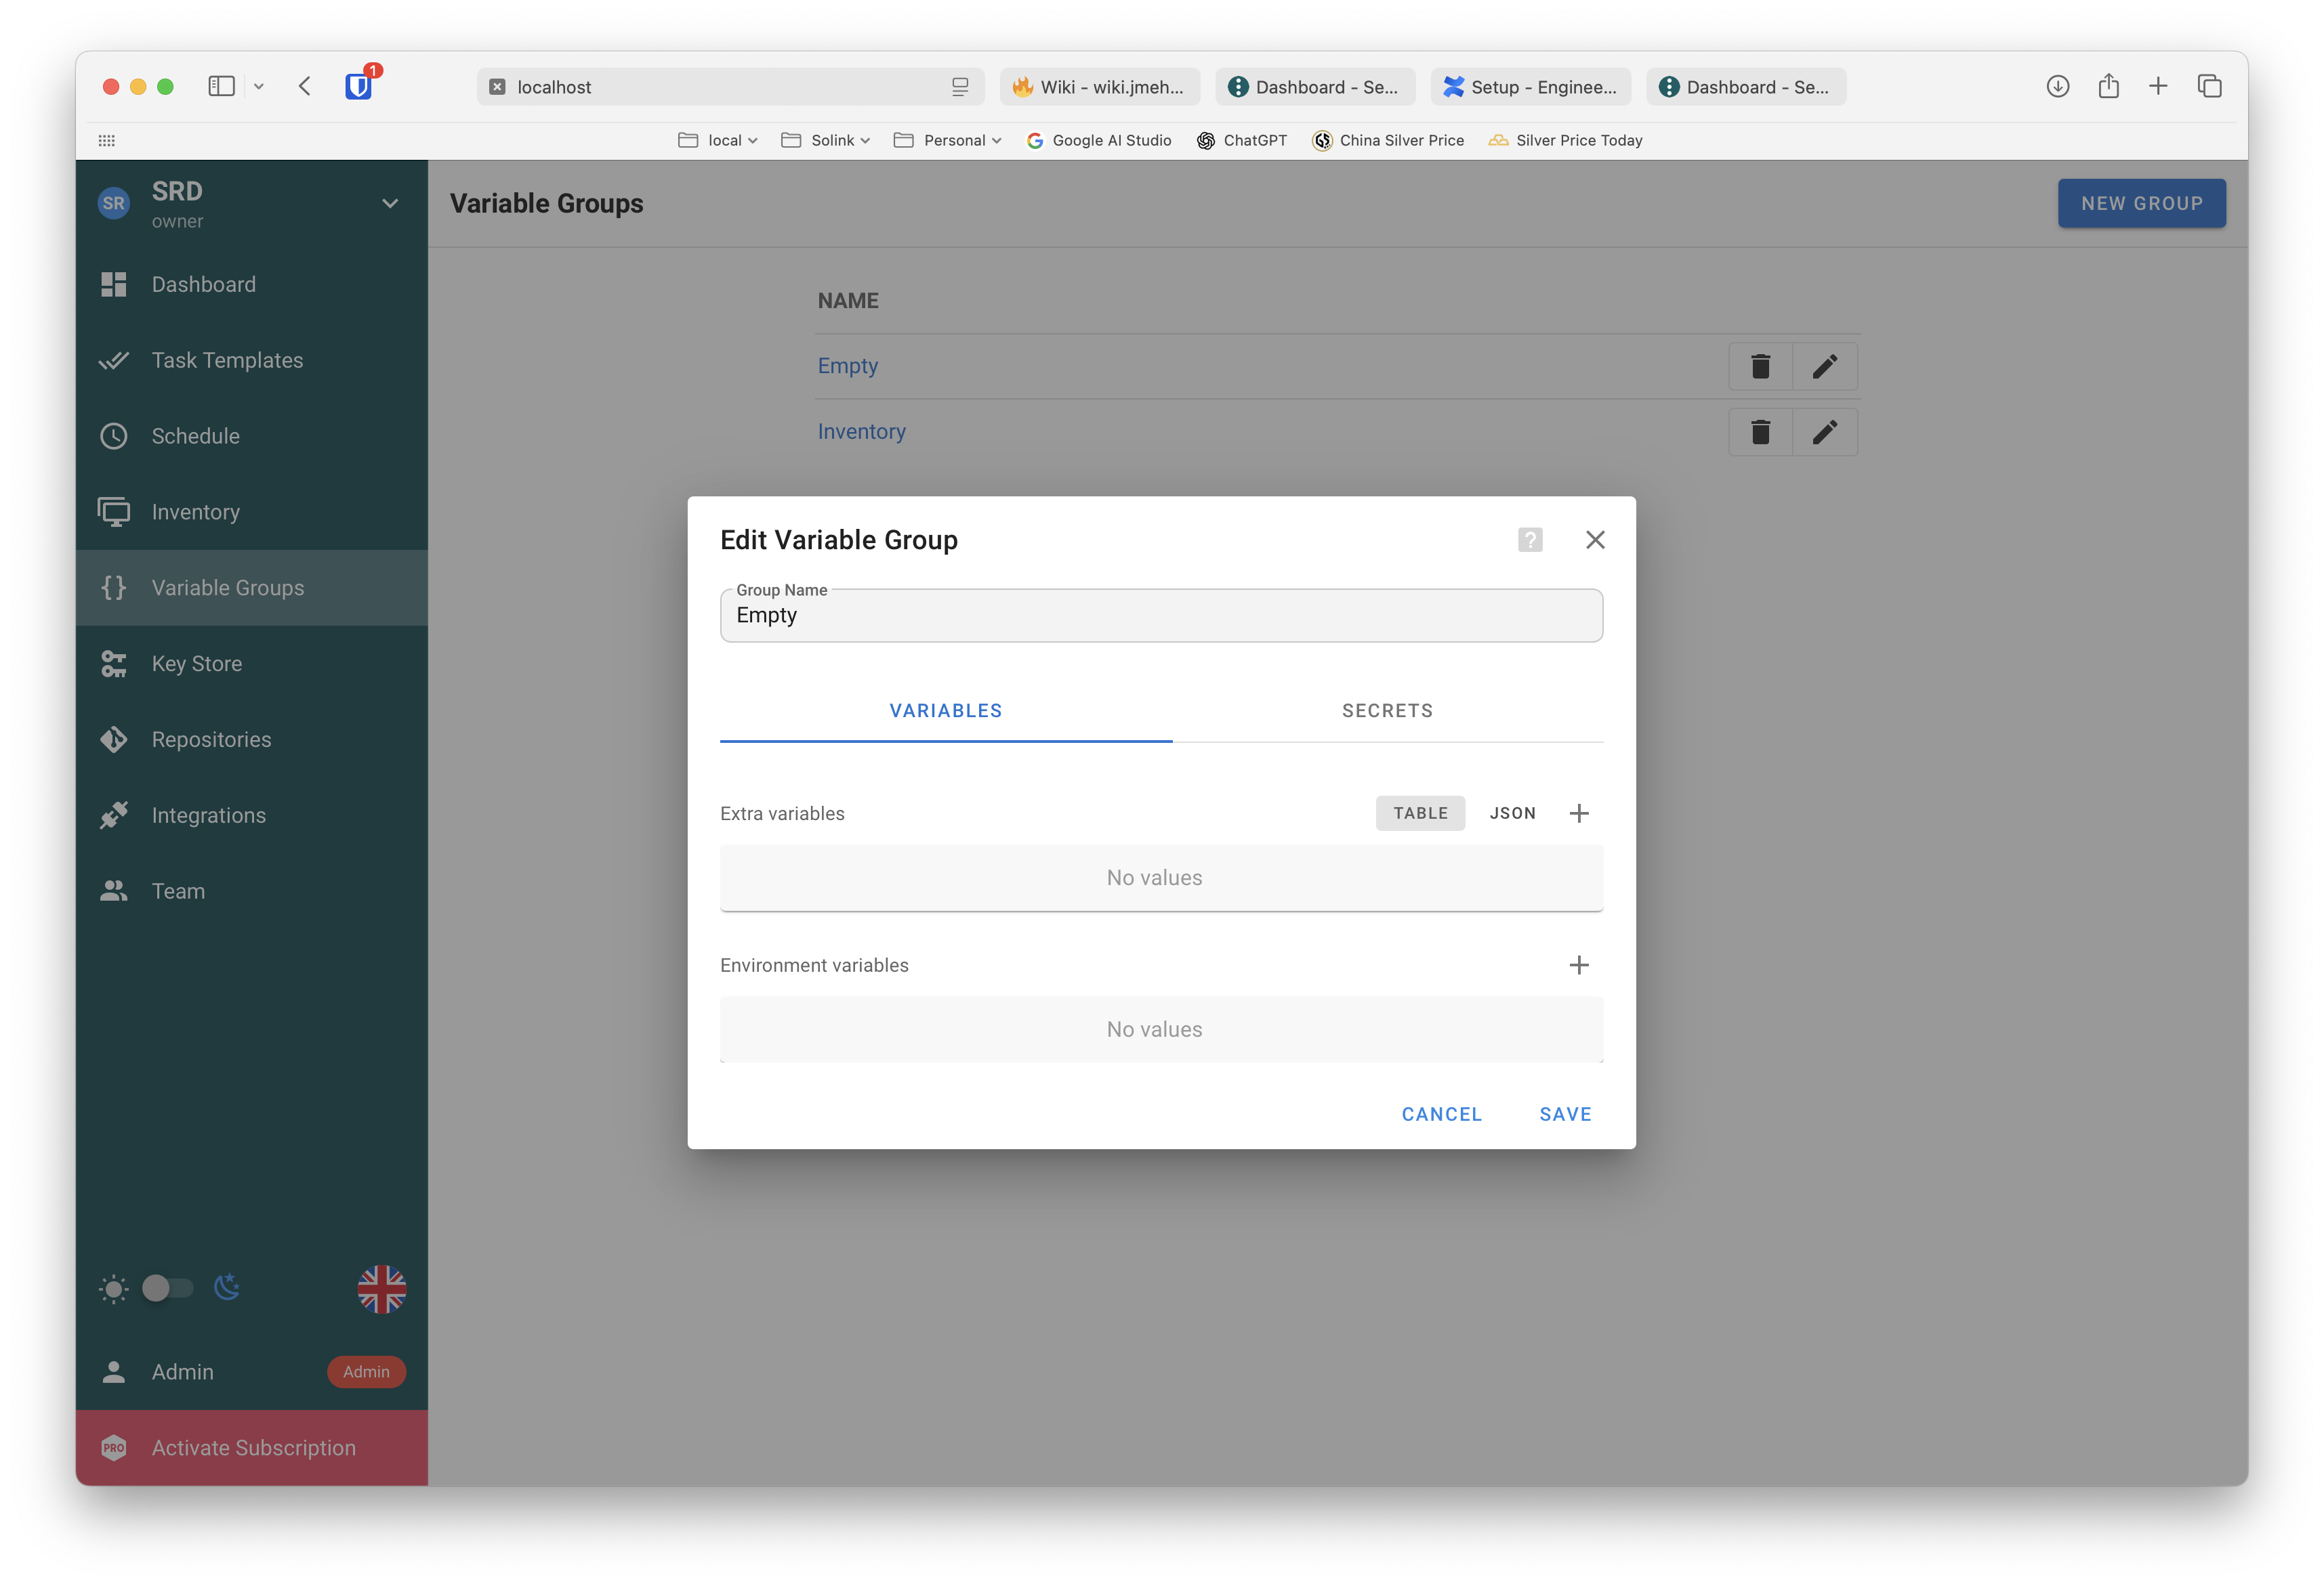Cancel editing the variable group

pos(1441,1114)
